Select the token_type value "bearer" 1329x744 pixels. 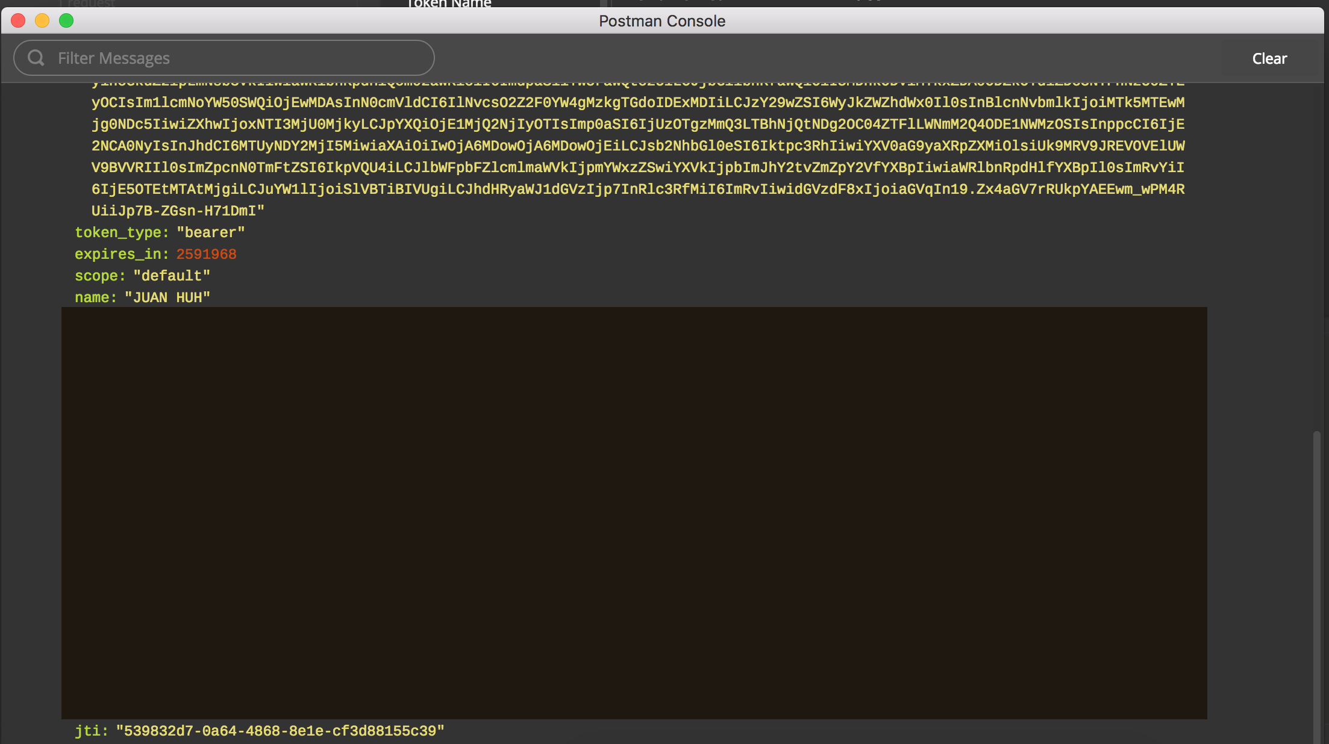210,232
